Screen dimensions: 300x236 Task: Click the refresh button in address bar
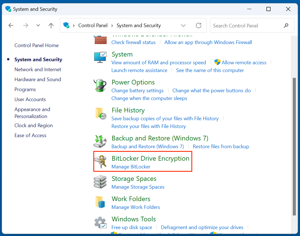pyautogui.click(x=199, y=25)
